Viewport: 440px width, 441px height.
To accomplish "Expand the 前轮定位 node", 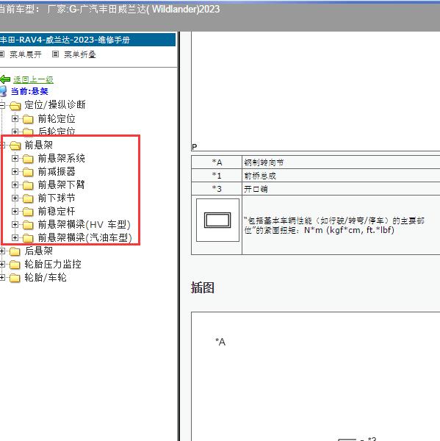I will (15, 118).
